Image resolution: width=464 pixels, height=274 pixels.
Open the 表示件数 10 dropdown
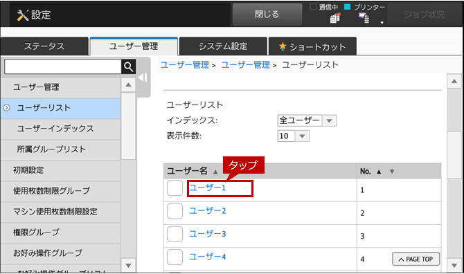(x=293, y=136)
